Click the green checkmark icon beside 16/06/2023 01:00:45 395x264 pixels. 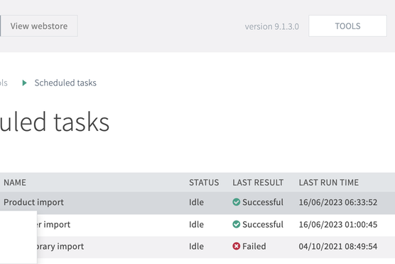237,224
